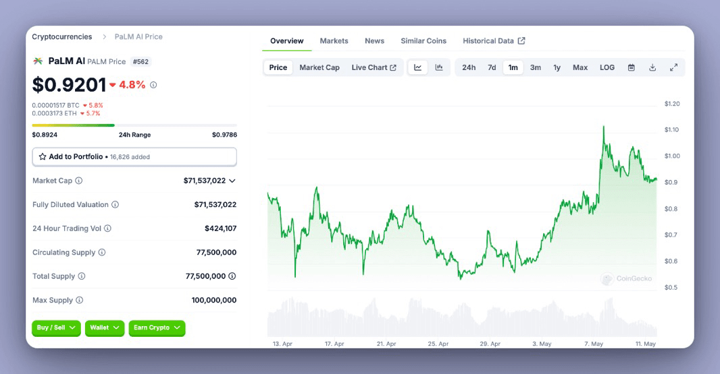Click the PaLM AI coin logo
This screenshot has height=374, width=720.
coord(38,61)
